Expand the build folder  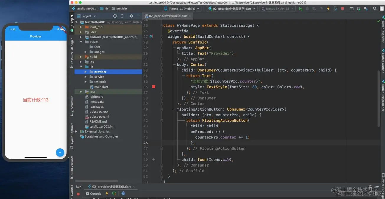81,57
